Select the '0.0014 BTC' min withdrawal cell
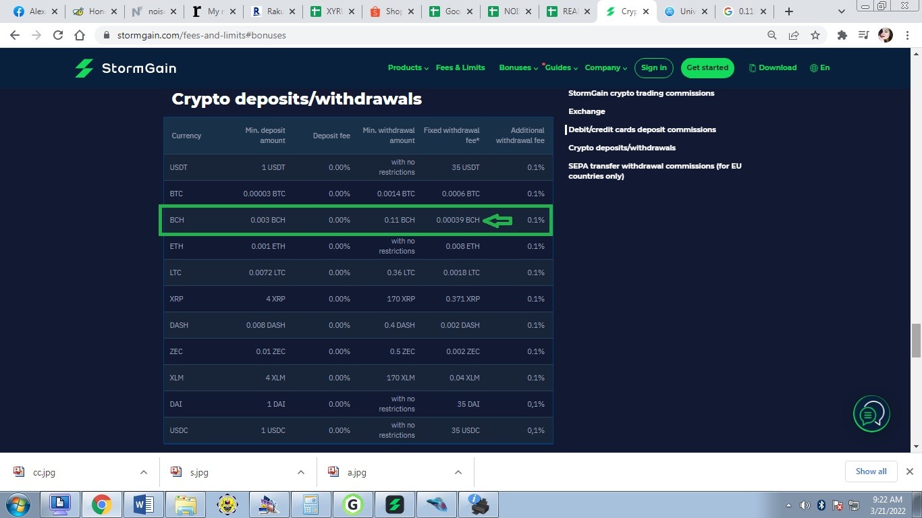The width and height of the screenshot is (922, 518). click(396, 194)
